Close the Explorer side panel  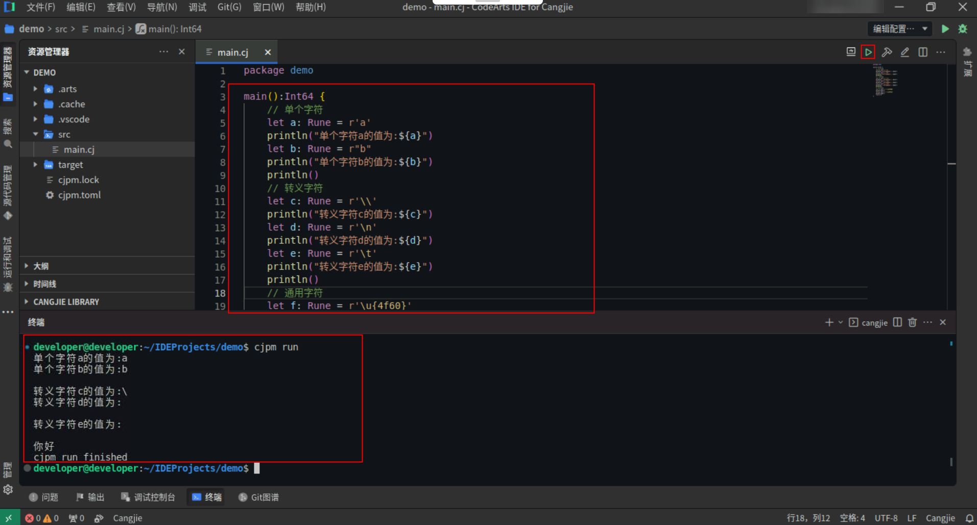point(182,52)
